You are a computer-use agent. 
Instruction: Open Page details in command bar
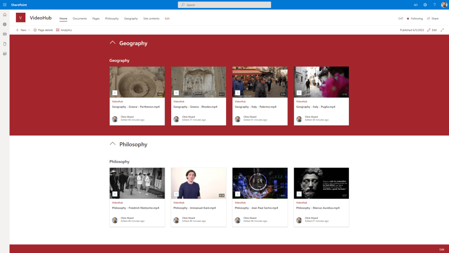point(43,30)
